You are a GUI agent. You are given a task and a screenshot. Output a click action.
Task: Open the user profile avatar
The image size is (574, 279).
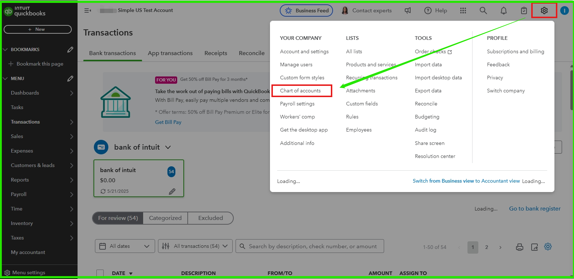[564, 11]
